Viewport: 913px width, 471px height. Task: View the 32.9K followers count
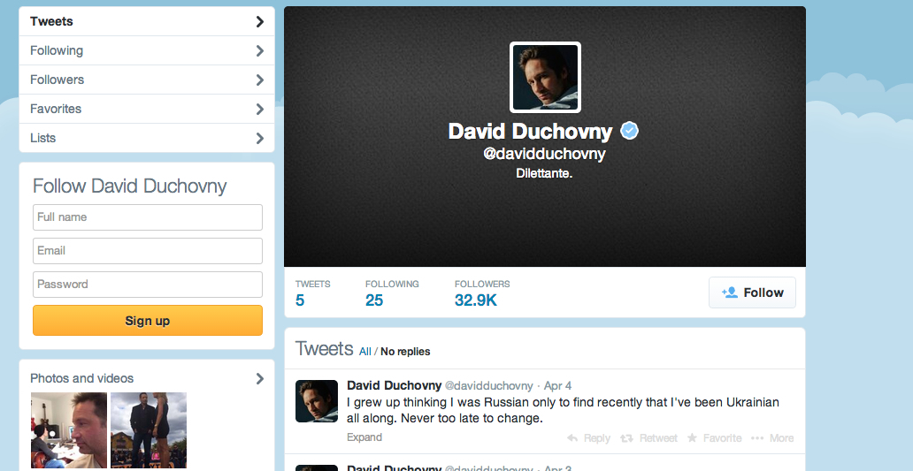(x=476, y=300)
